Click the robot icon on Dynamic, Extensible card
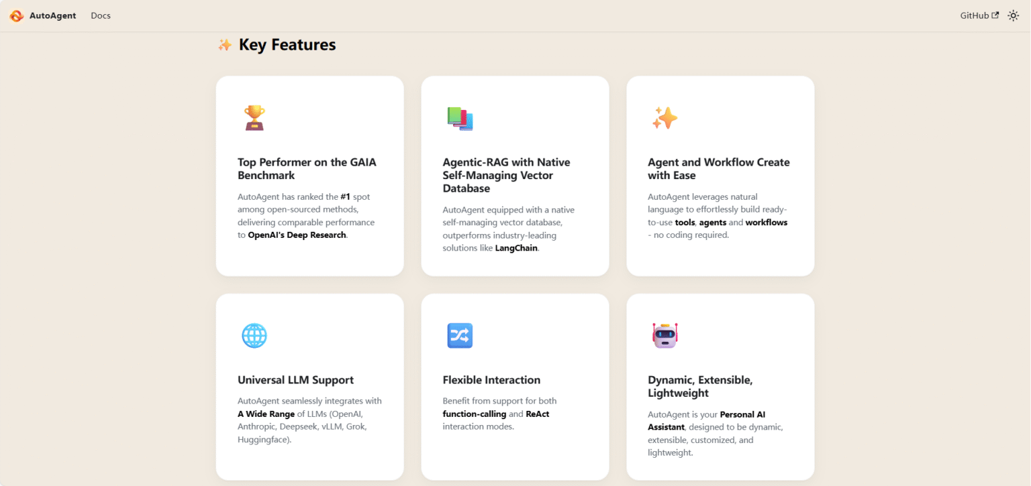Viewport: 1031px width, 486px height. tap(665, 335)
